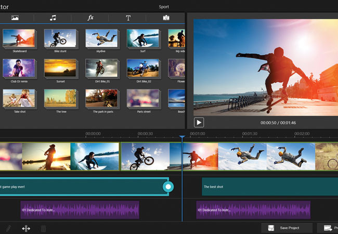Image resolution: width=338 pixels, height=234 pixels.
Task: Select The tree thumbnail
Action: [60, 98]
